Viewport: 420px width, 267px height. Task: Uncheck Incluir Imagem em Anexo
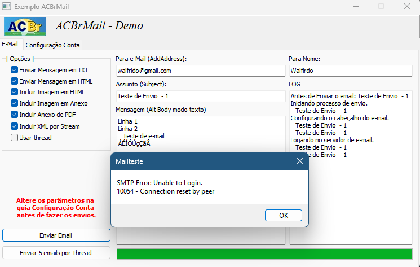(14, 103)
